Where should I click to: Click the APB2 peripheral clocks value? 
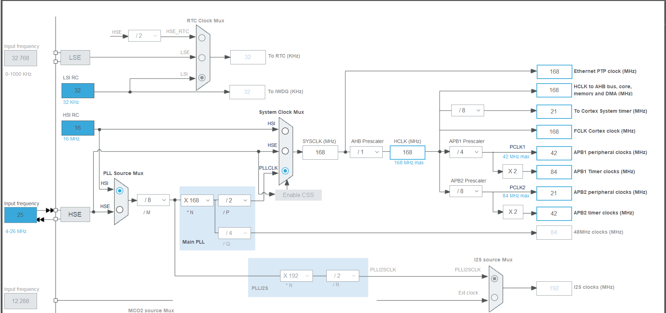[554, 193]
